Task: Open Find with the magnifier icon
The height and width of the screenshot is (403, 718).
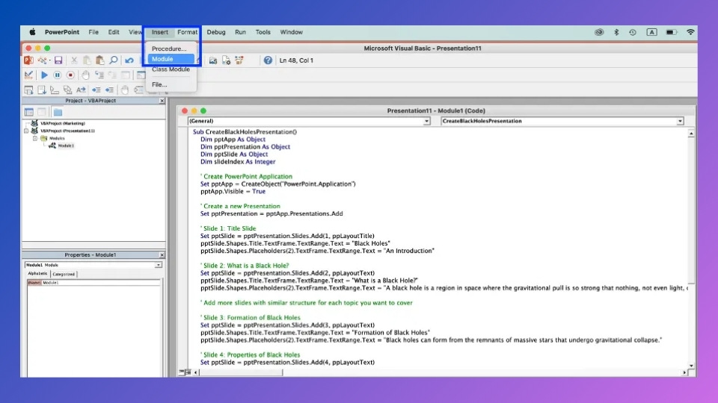Action: tap(114, 60)
